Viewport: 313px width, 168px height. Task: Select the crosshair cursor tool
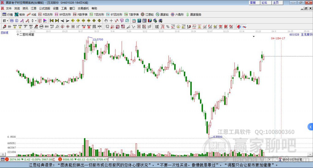(111, 21)
